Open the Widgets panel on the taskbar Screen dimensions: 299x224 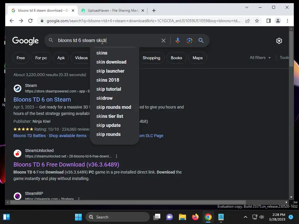coord(6,217)
